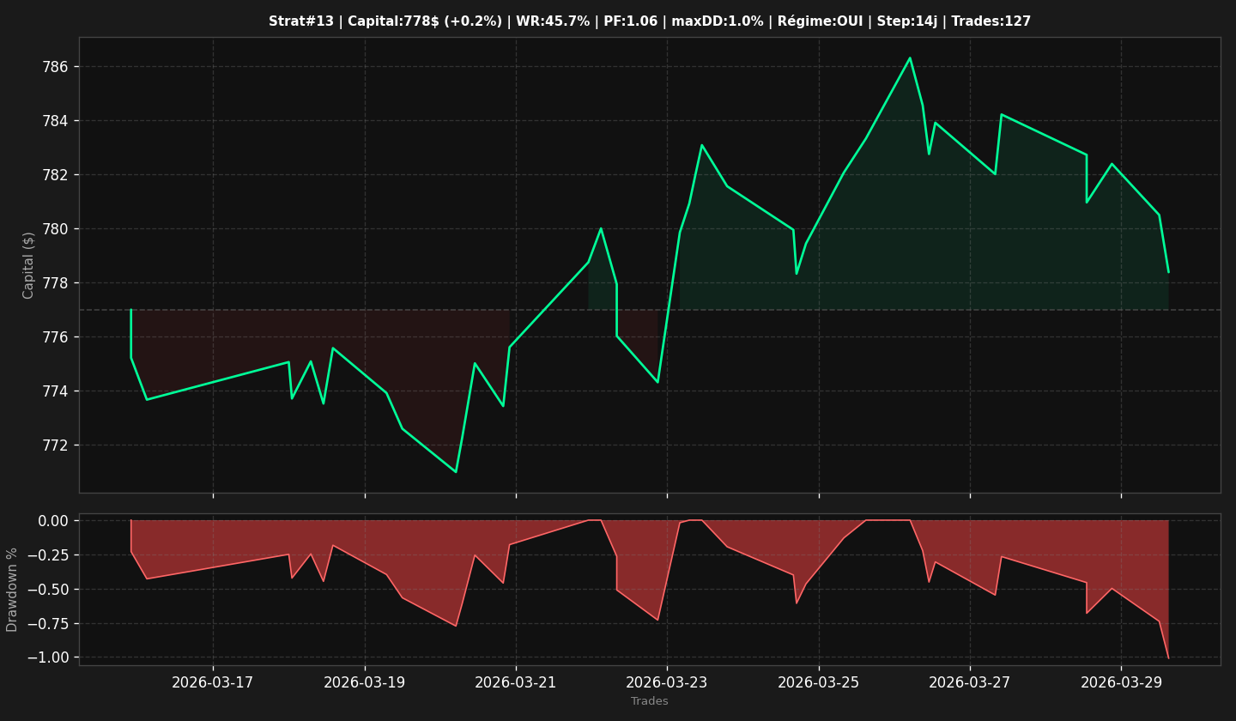Image resolution: width=1236 pixels, height=721 pixels.
Task: Click the 2026-03-27 date label
Action: (x=970, y=682)
